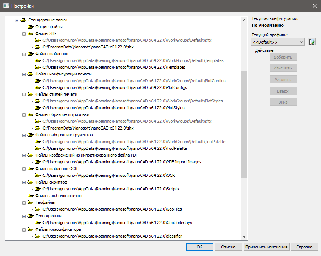The image size is (321, 256).
Task: Click the folder icon beside Стандартные папки
Action: pos(24,20)
